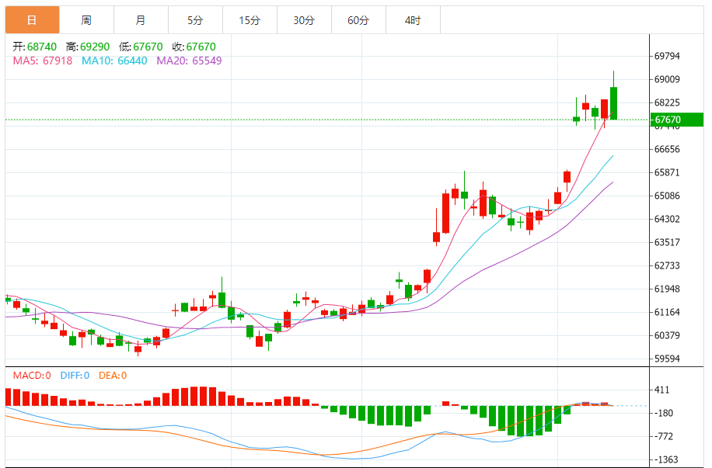Click the 60379 price axis label
Viewport: 712px width, 468px height.
(x=667, y=335)
